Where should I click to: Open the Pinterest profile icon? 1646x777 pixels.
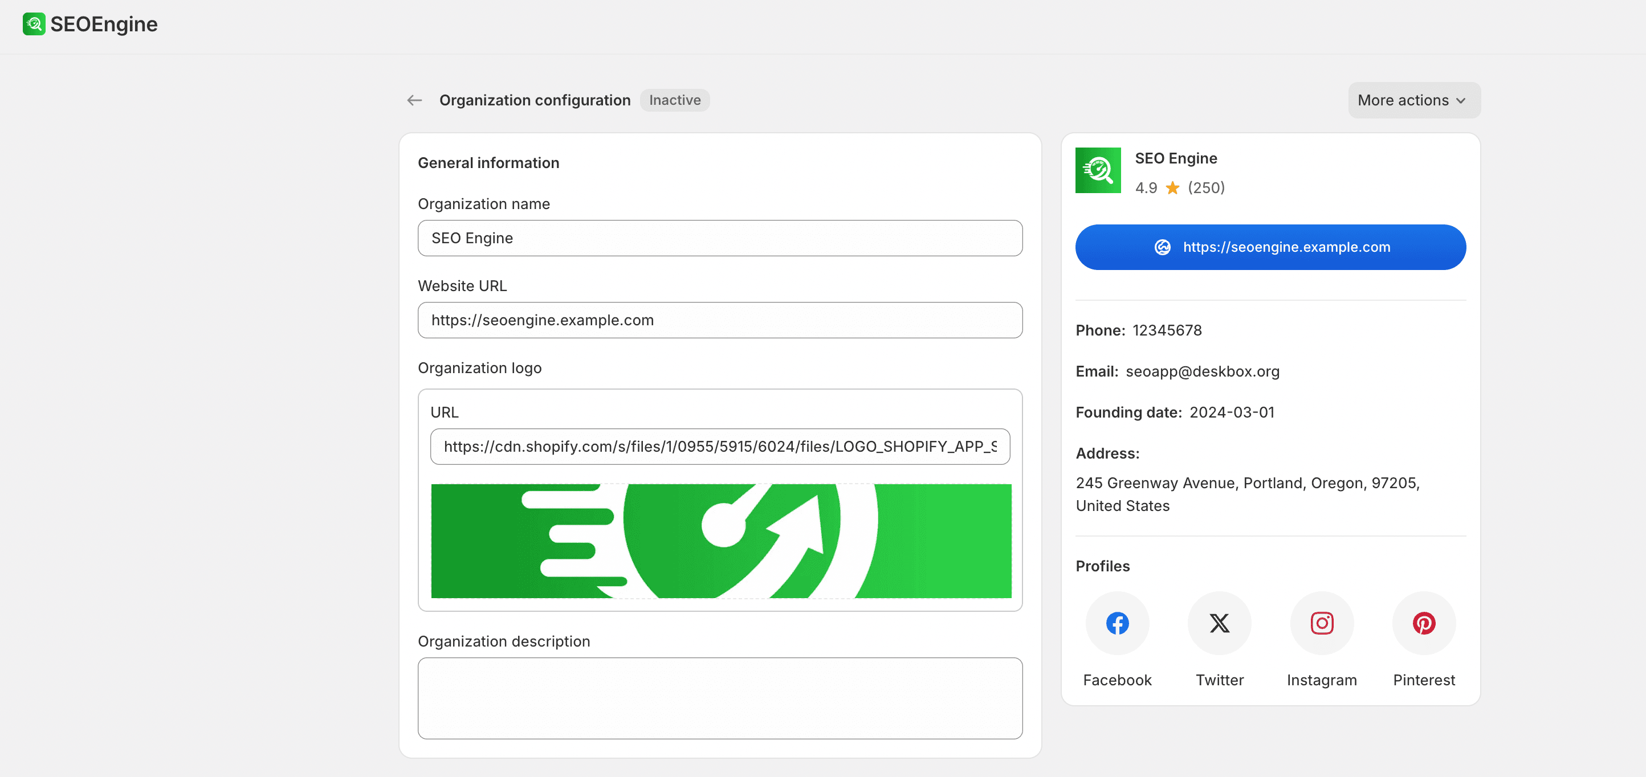1424,623
